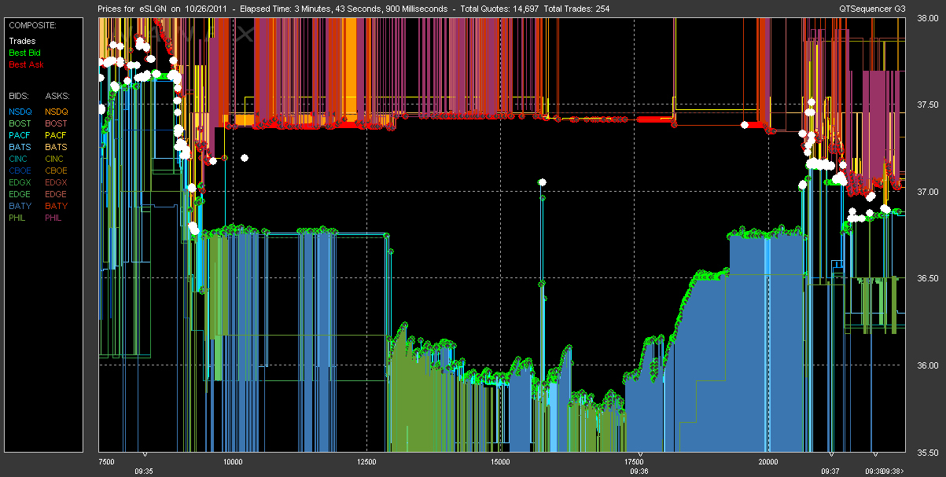Select PHIL in the BIDS column
The width and height of the screenshot is (946, 477).
tap(18, 218)
